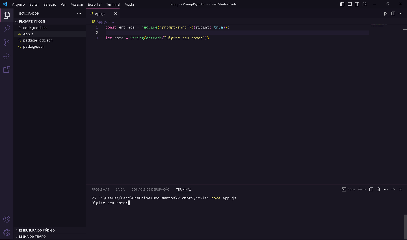Toggle the secondary sidebar icon
This screenshot has height=240, width=407.
click(x=357, y=4)
